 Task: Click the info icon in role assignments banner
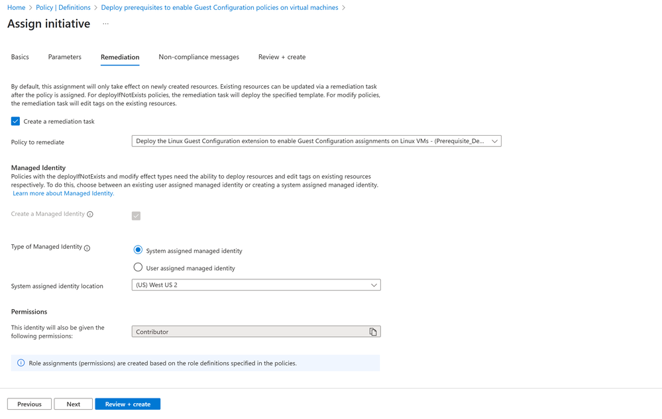[21, 363]
